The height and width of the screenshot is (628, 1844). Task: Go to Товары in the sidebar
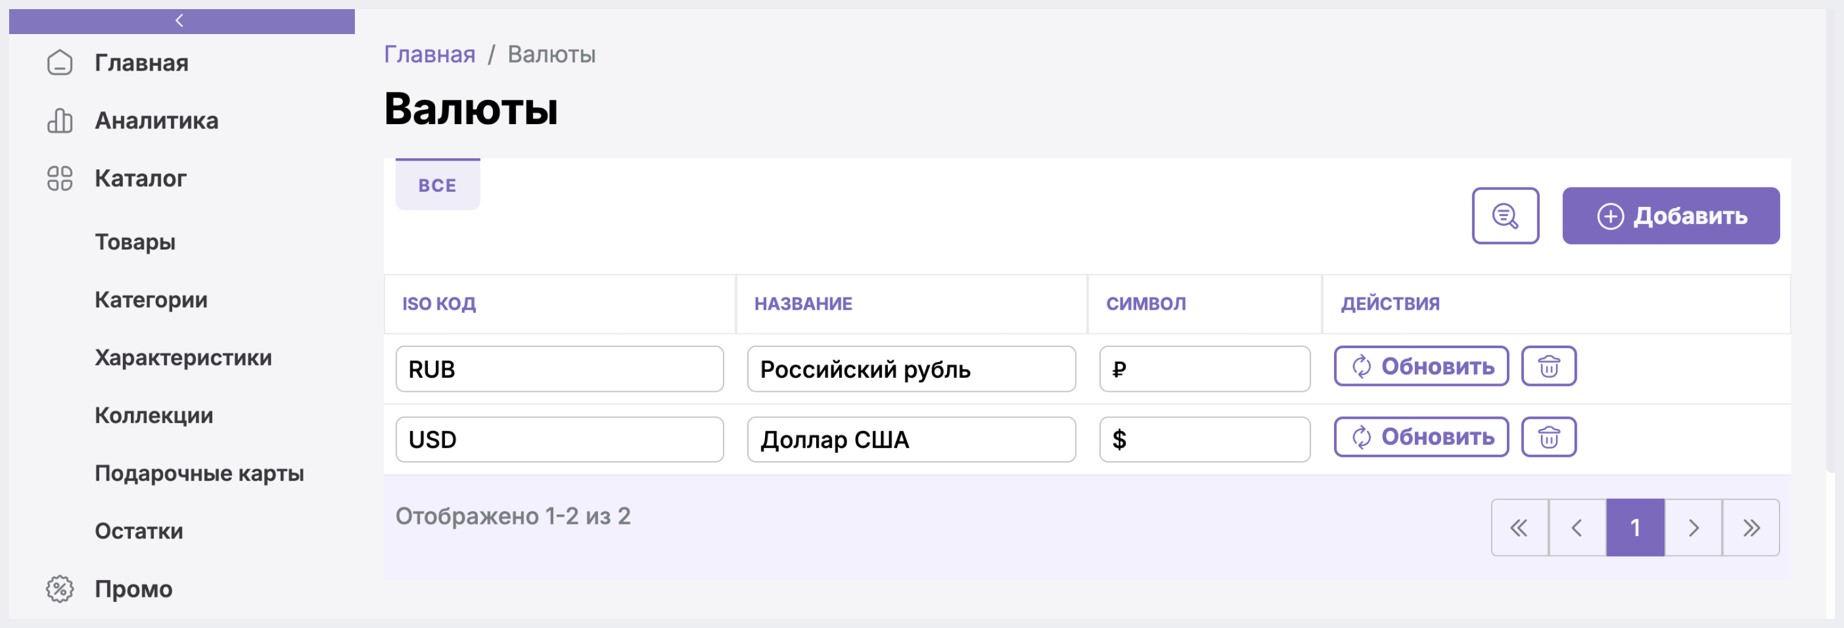(135, 242)
